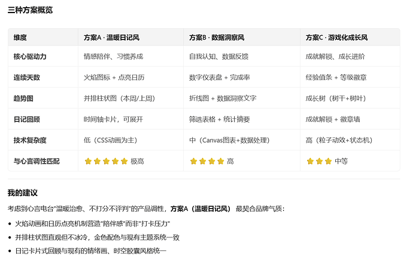413x260 pixels.
Task: Click fifth star next to 极高
Action: point(124,161)
